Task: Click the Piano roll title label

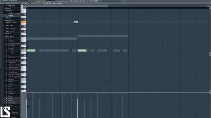Action: (48, 3)
